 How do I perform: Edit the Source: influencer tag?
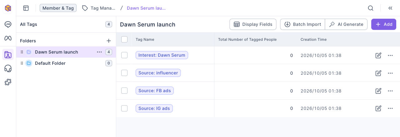coord(378,73)
